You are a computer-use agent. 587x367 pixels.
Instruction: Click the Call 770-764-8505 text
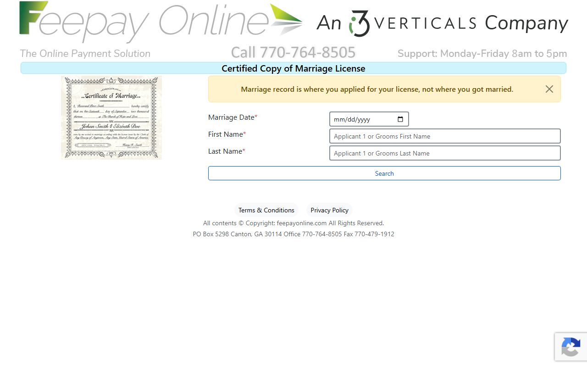[293, 52]
